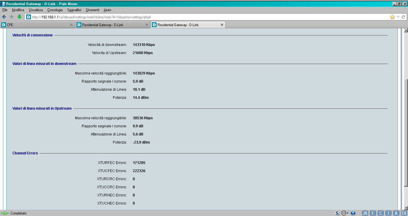Viewport: 408px width, 216px height.
Task: Click the scrollbar up arrow
Action: click(x=406, y=31)
